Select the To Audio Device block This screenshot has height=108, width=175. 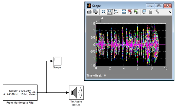point(76,93)
